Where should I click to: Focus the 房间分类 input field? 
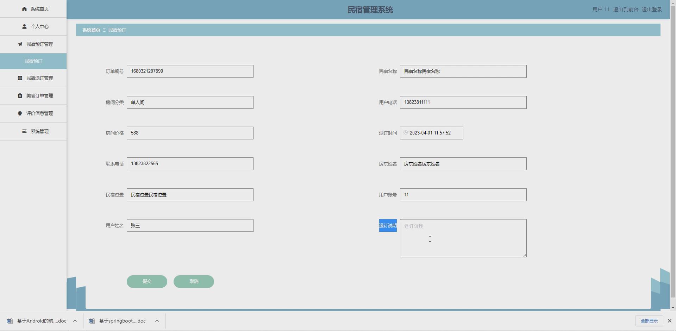pyautogui.click(x=190, y=102)
